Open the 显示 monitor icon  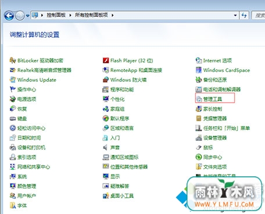pyautogui.click(x=106, y=176)
